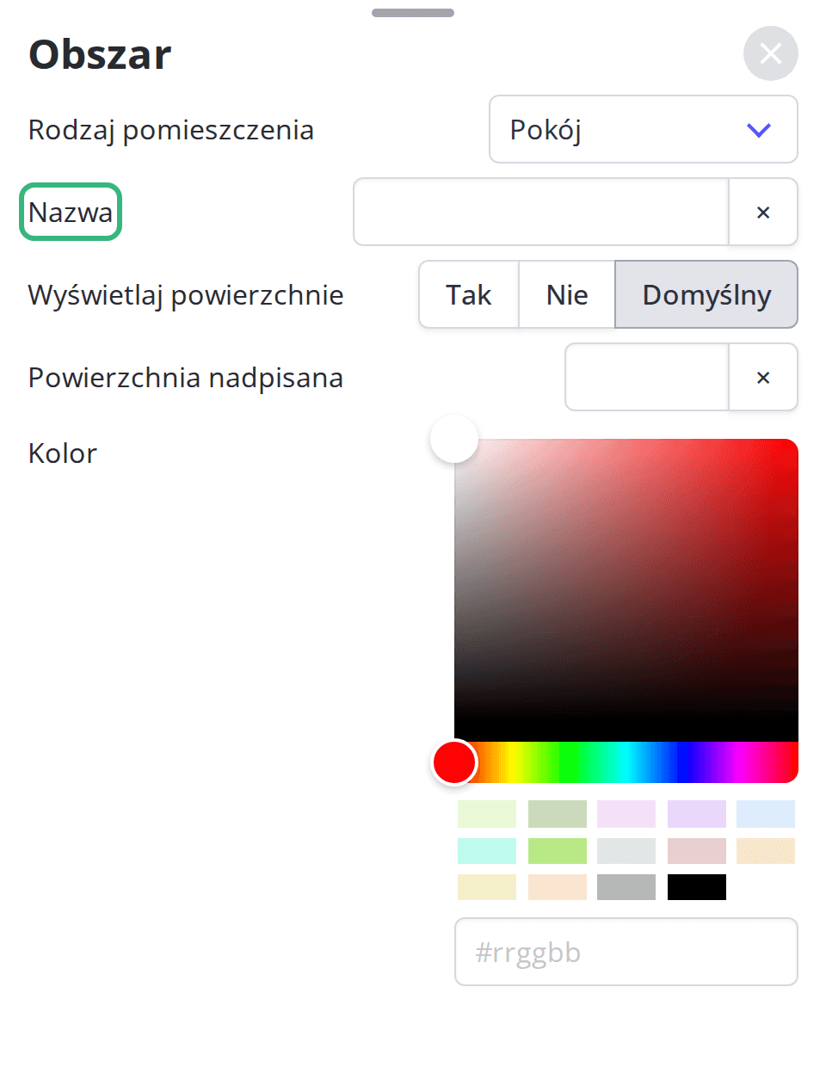Click the rainbow hue slider bar

(x=626, y=762)
